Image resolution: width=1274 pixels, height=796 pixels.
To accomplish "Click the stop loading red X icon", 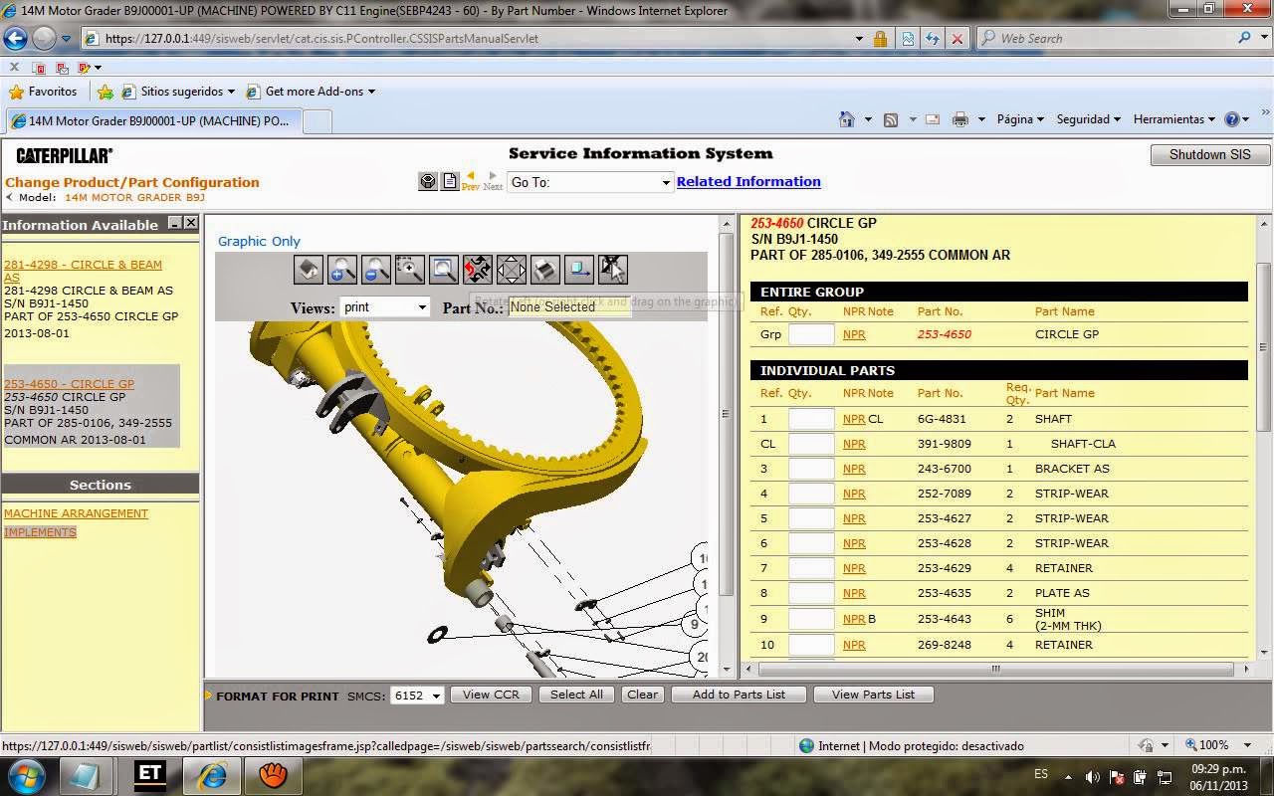I will click(x=957, y=39).
